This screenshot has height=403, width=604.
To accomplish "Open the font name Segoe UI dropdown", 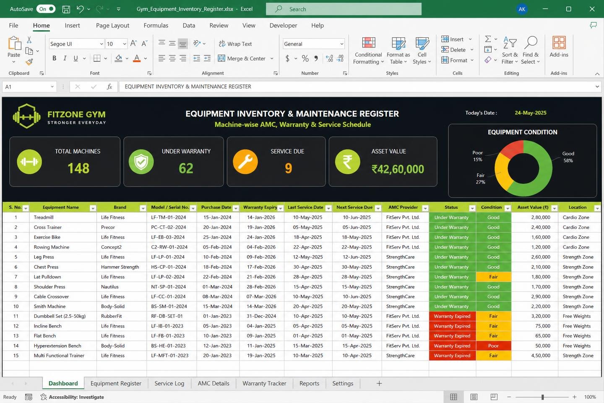I will pos(101,44).
